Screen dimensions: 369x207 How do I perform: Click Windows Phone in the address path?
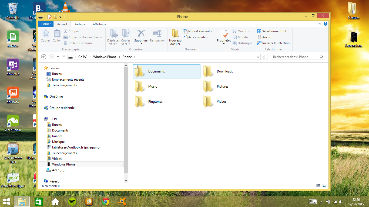[105, 57]
